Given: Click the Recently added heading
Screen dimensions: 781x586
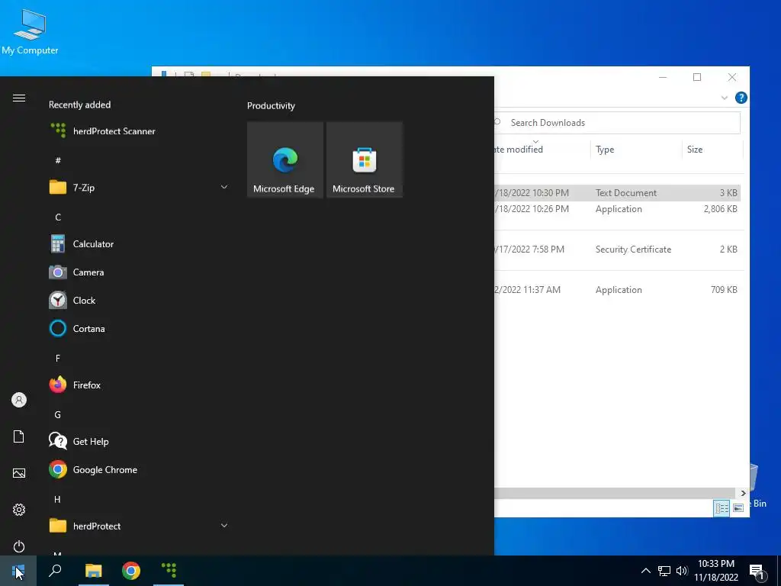Looking at the screenshot, I should 79,105.
